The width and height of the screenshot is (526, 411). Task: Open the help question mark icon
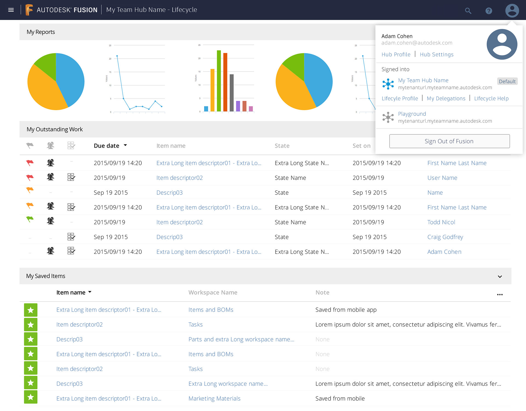489,11
